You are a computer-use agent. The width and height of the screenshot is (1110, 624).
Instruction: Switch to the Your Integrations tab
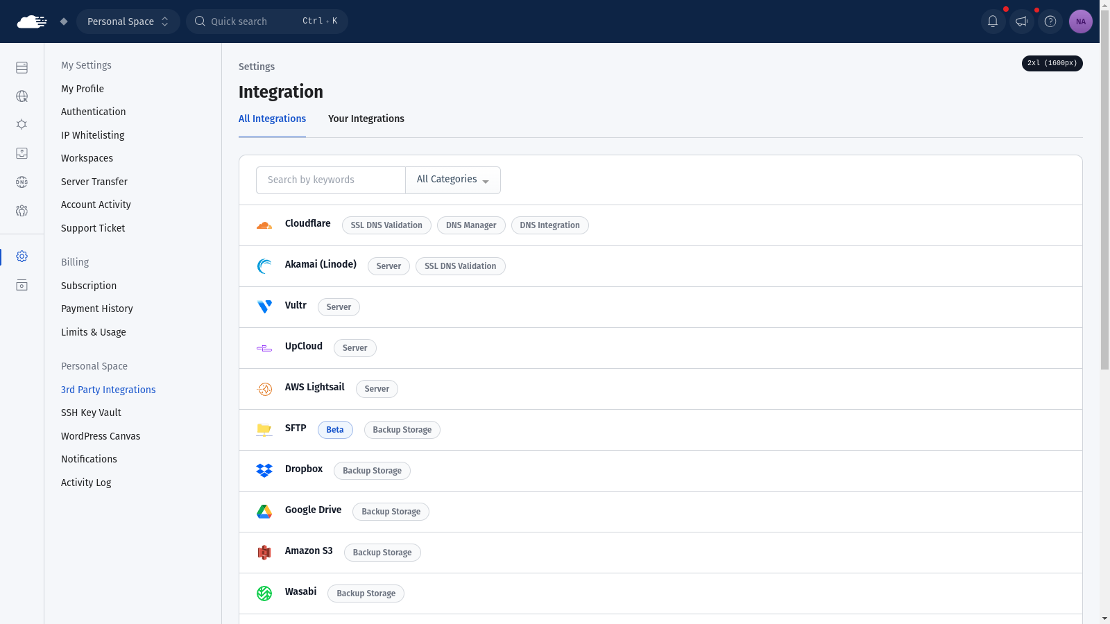point(366,119)
